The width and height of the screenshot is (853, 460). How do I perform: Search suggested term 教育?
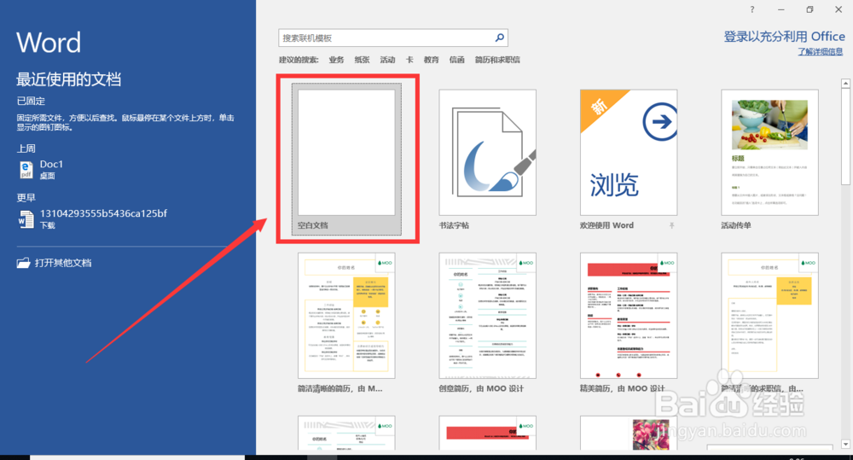pyautogui.click(x=432, y=60)
